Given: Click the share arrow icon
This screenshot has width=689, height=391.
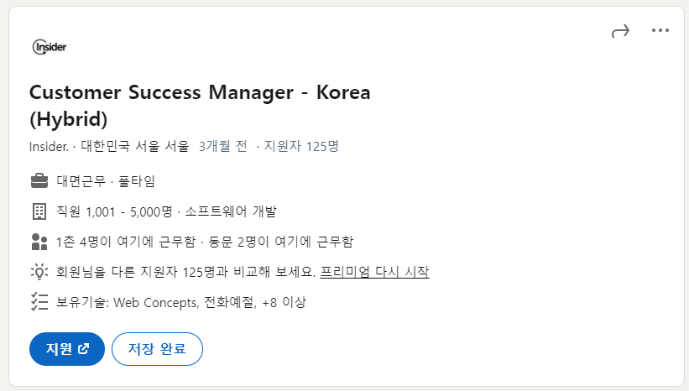Looking at the screenshot, I should click(x=620, y=31).
